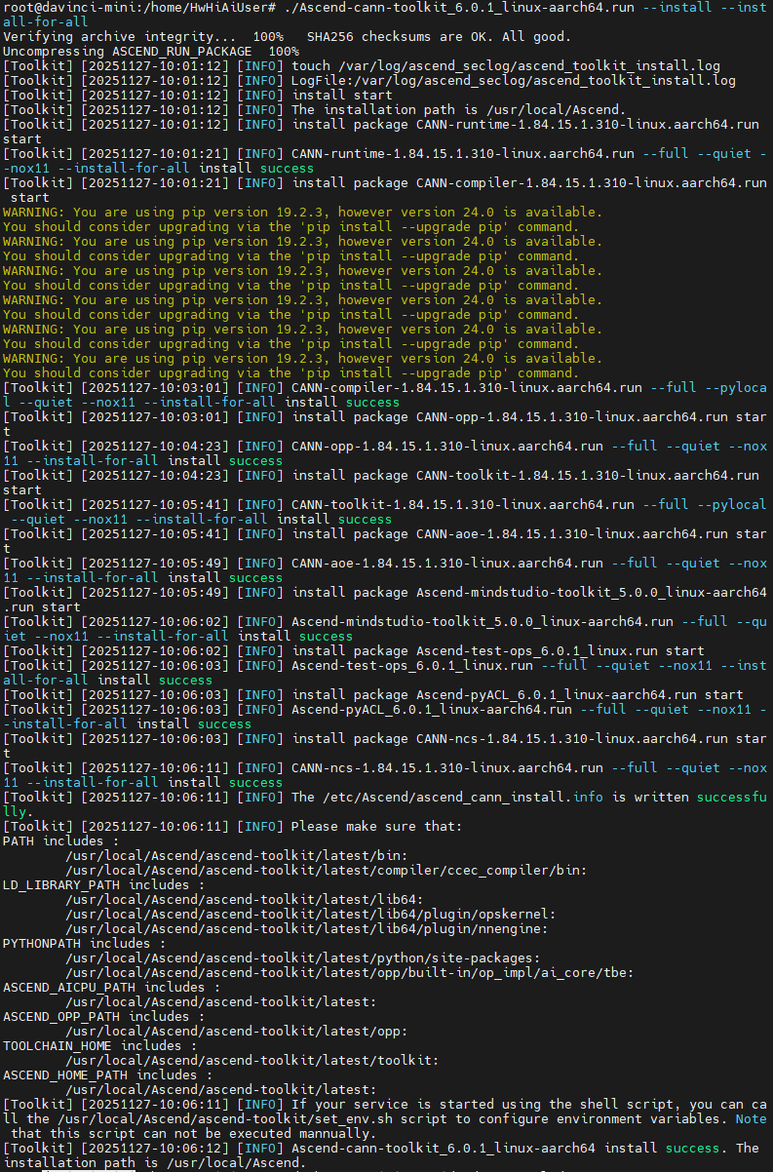
Task: Click 'install package Ascend-pyACL_6.0.1_linux-aarch64.run start' text
Action: coord(518,695)
